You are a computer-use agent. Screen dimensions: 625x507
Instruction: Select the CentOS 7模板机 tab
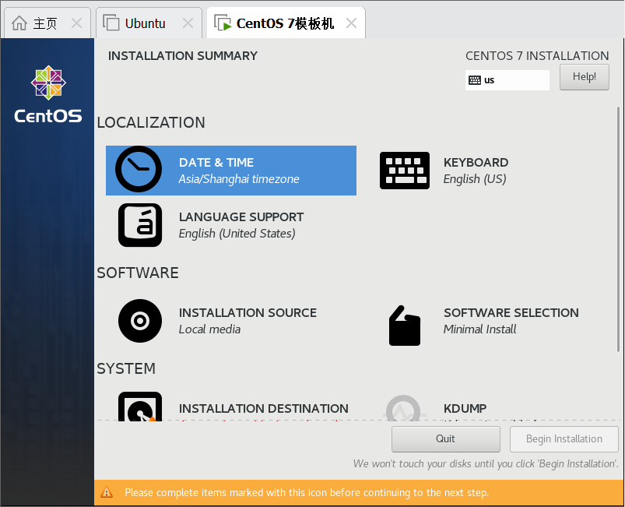pyautogui.click(x=285, y=23)
